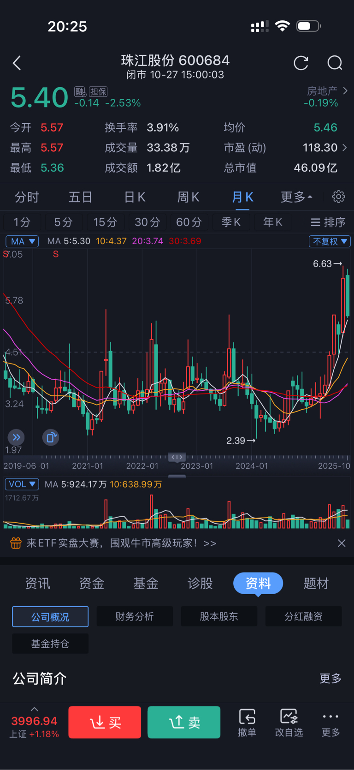Tap the ETF实盘大赛 banner text
The image size is (354, 770).
[x=121, y=543]
